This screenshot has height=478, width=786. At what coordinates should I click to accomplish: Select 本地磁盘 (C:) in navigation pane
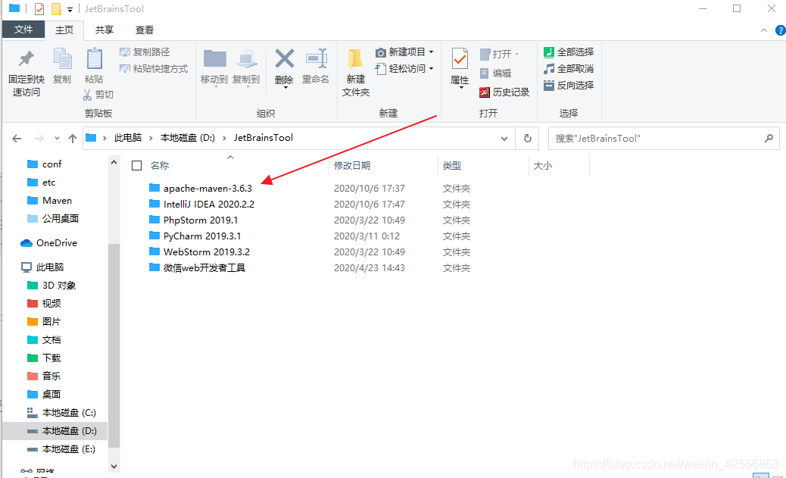(x=69, y=413)
